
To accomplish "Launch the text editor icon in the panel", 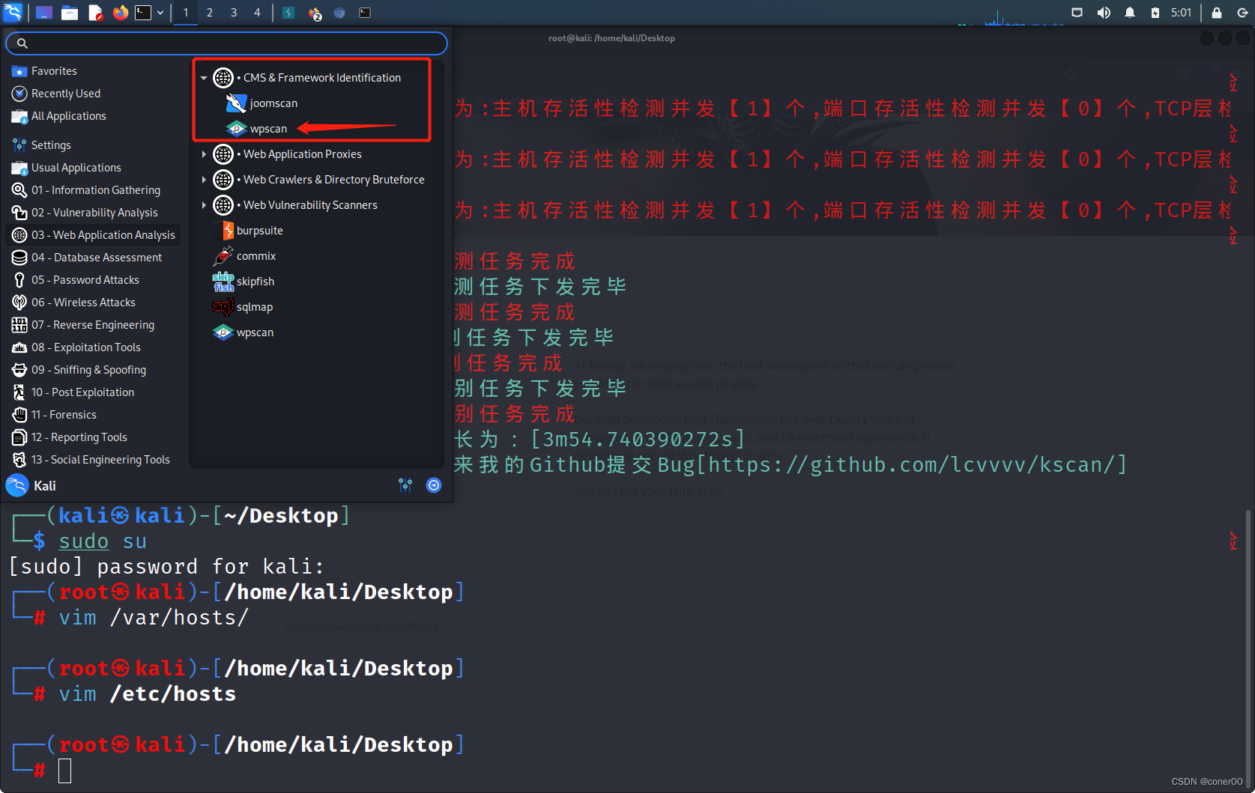I will pos(95,13).
